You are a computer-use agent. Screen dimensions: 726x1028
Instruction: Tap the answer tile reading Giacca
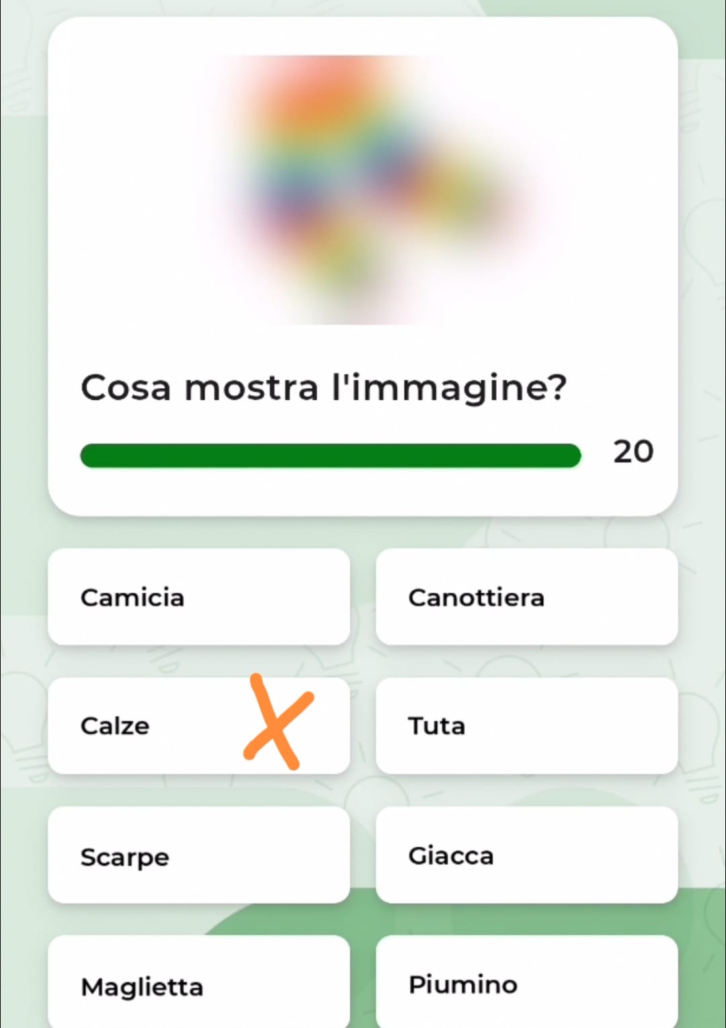tap(526, 855)
